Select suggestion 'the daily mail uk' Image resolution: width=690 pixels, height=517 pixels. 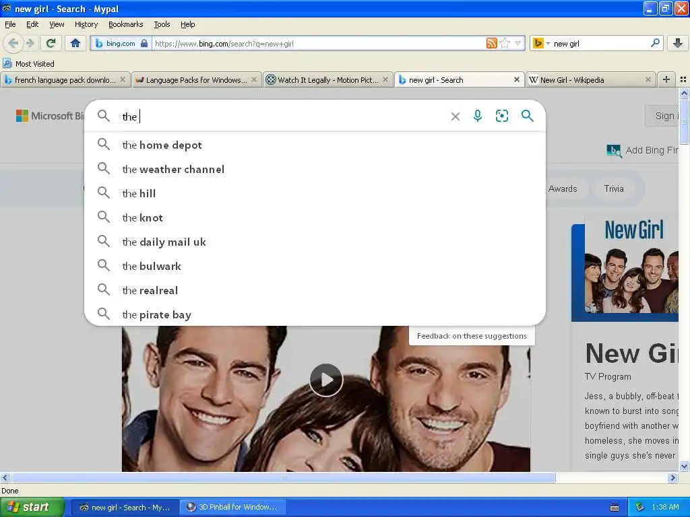315,242
